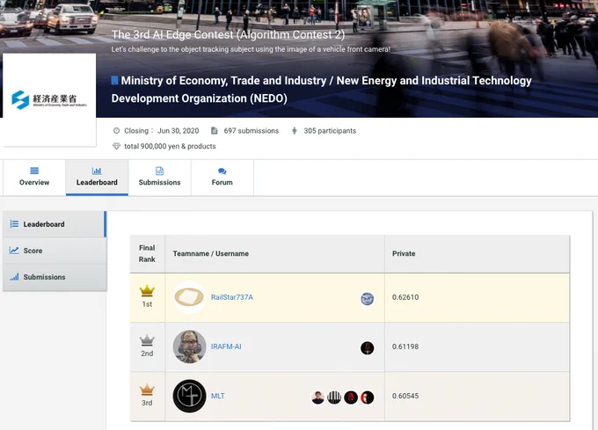Image resolution: width=598 pixels, height=430 pixels.
Task: Open IRAFM-AI team avatar
Action: tap(189, 346)
